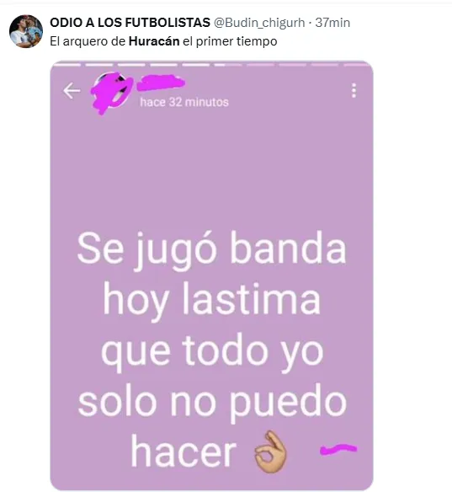Image resolution: width=452 pixels, height=492 pixels.
Task: Open the bold Huracán link in tweet
Action: point(154,41)
